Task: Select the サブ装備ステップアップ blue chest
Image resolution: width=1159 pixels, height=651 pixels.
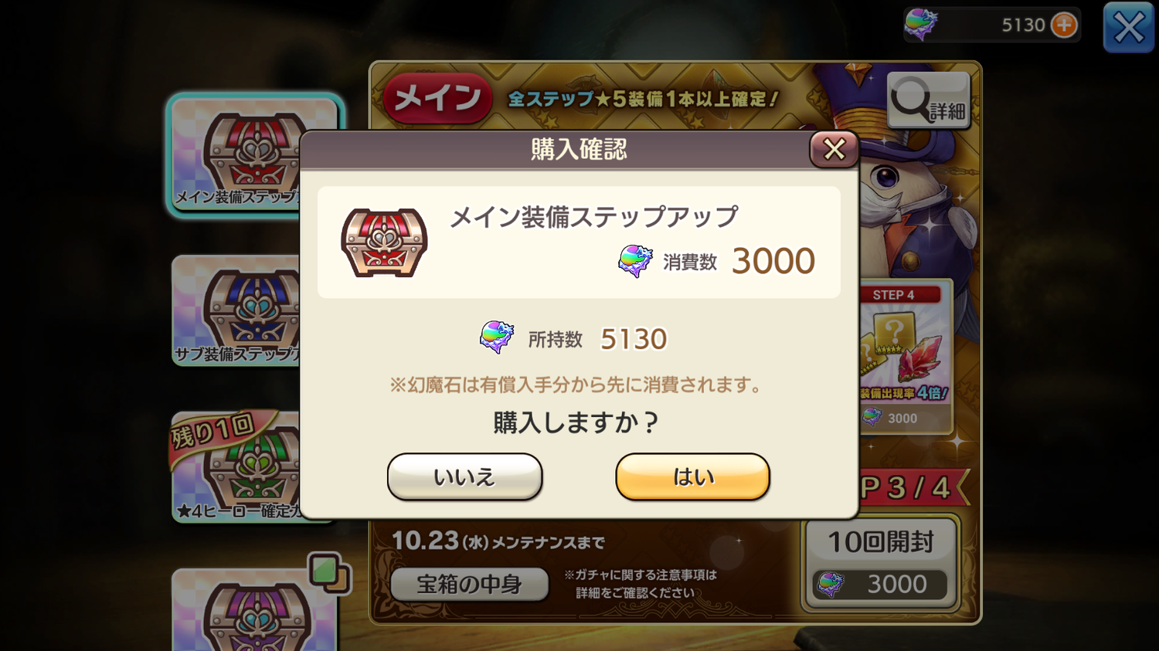Action: pyautogui.click(x=236, y=310)
